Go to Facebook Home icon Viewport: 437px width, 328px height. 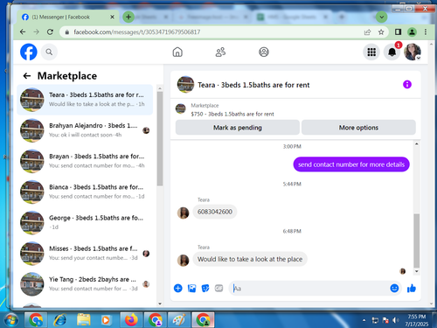(x=177, y=52)
